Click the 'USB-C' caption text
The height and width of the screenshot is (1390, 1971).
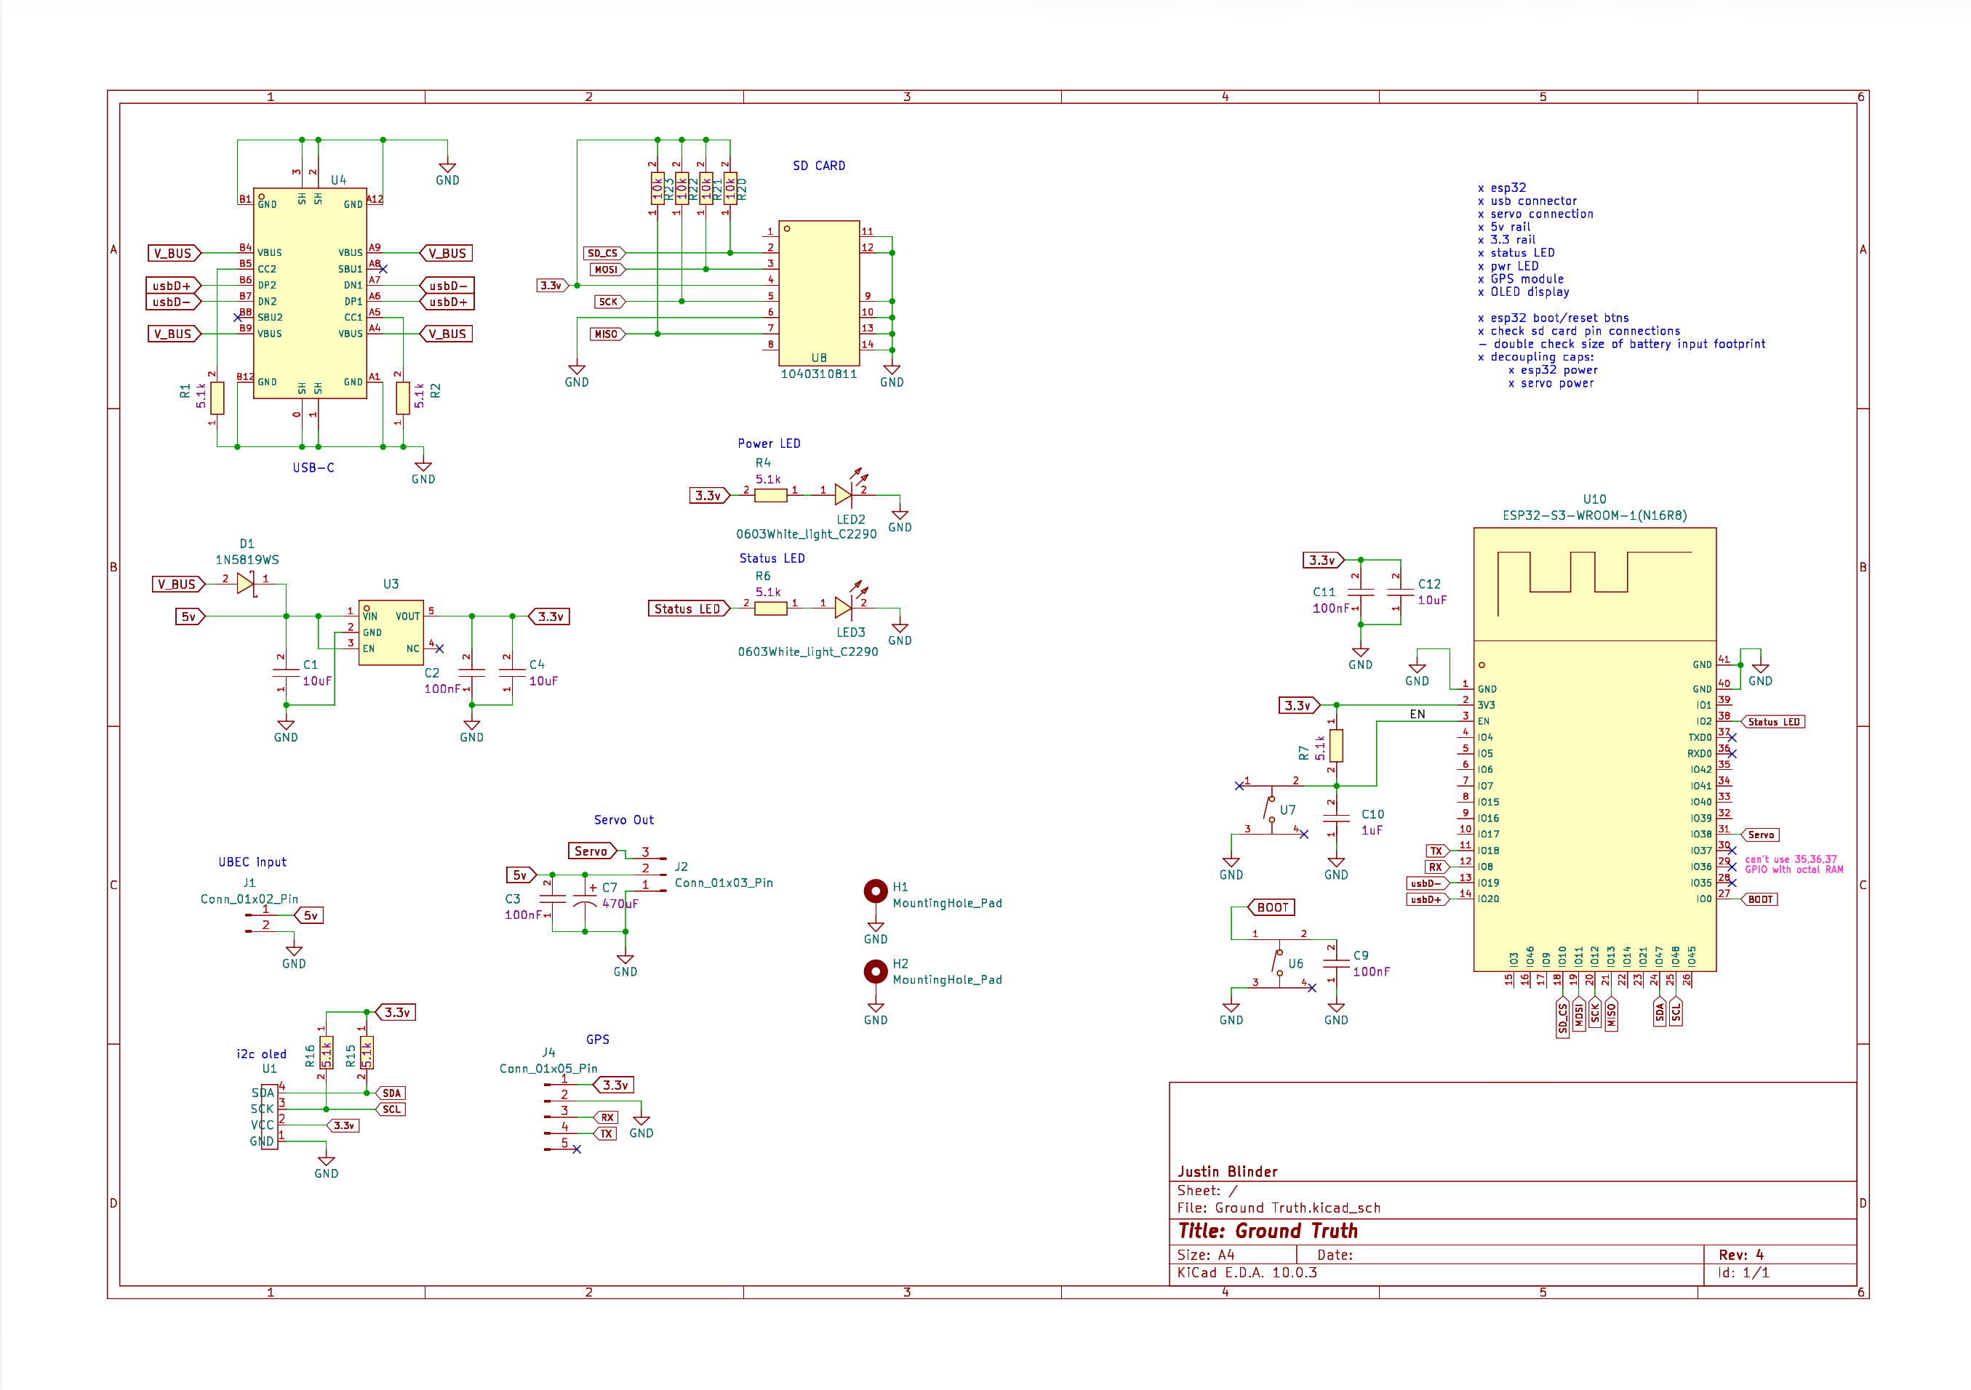[x=313, y=467]
